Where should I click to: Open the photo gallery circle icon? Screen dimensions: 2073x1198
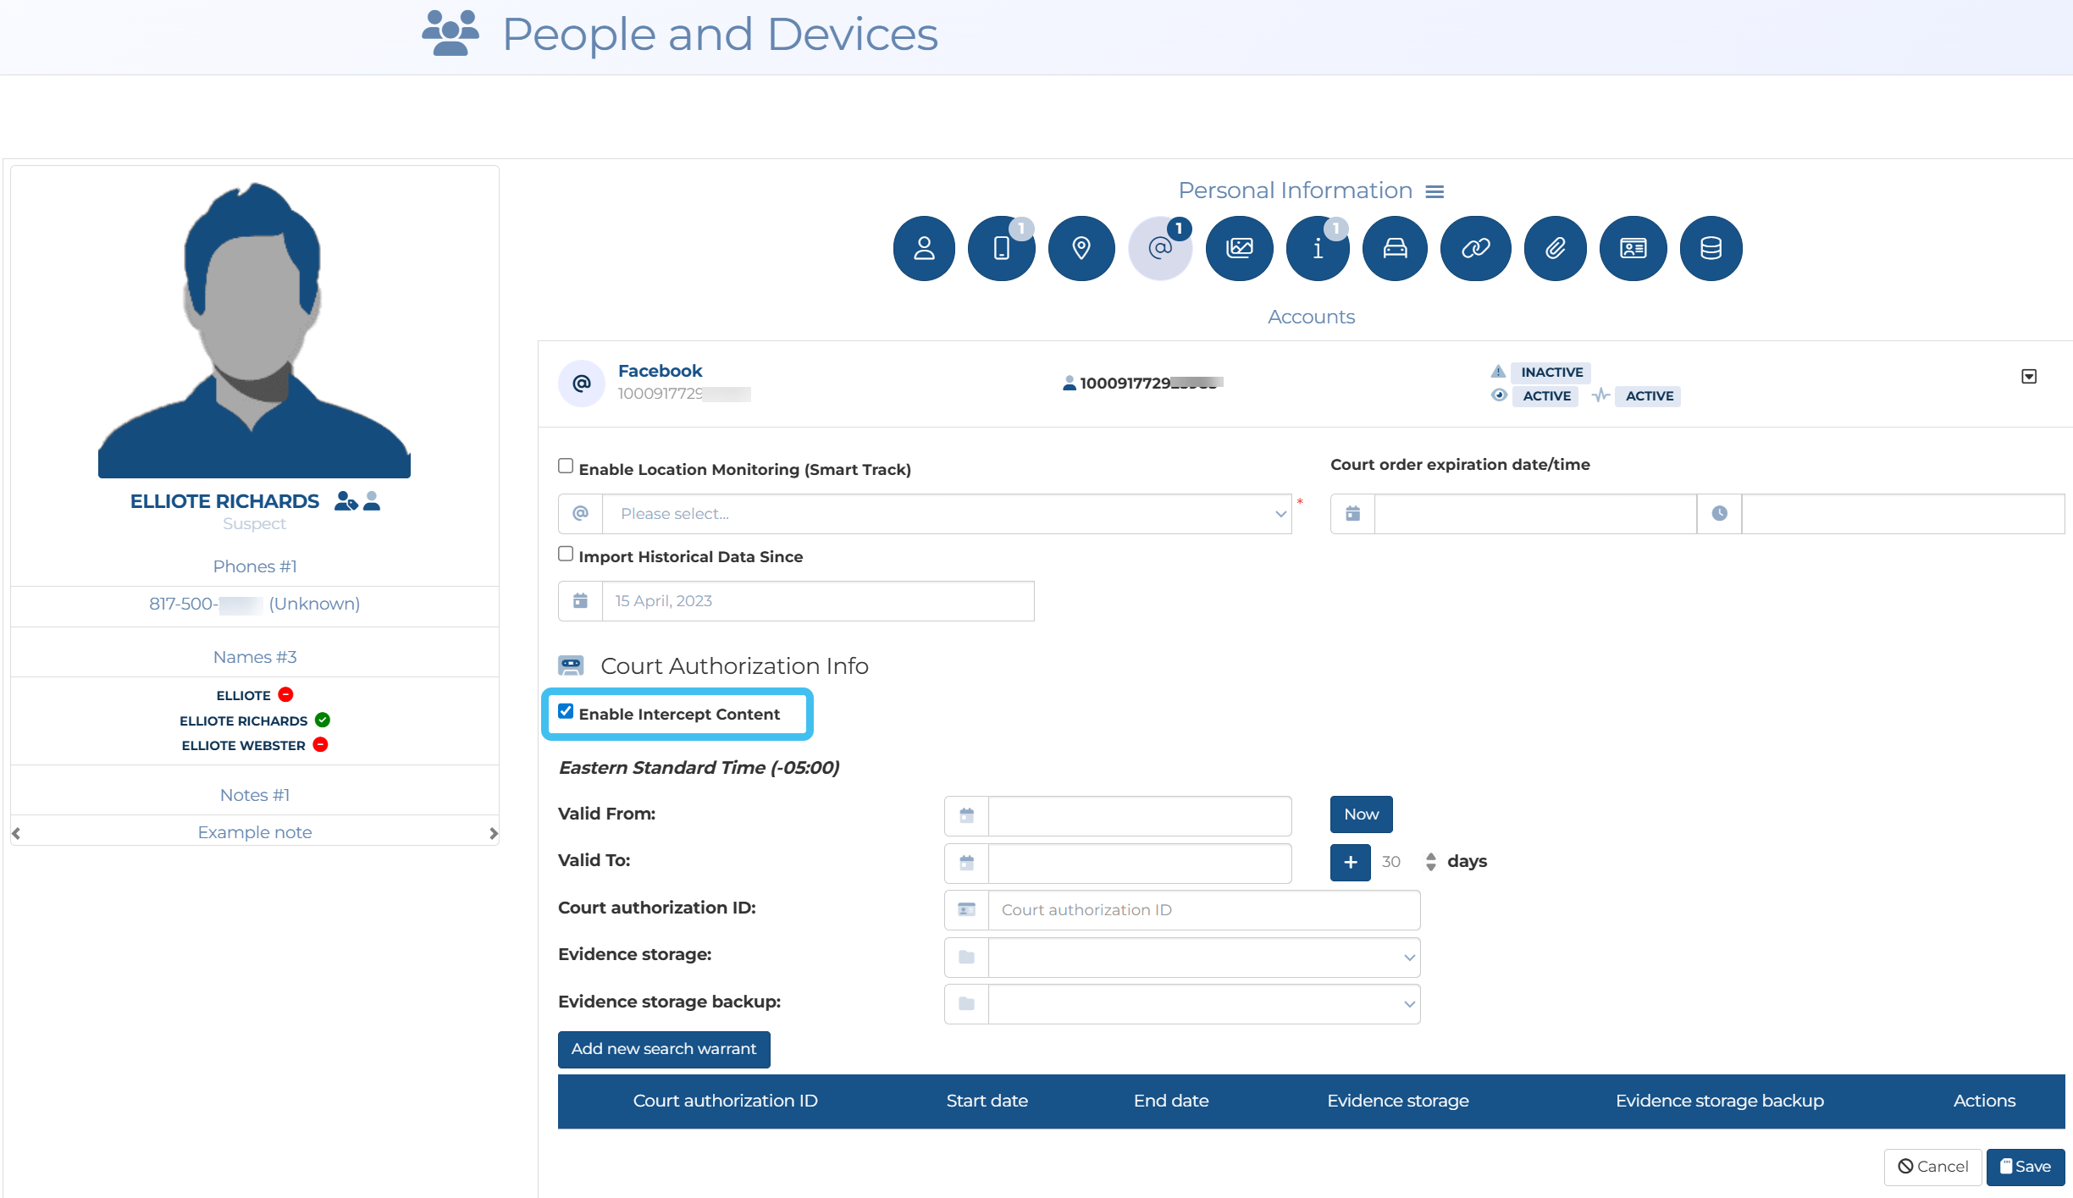(x=1239, y=248)
